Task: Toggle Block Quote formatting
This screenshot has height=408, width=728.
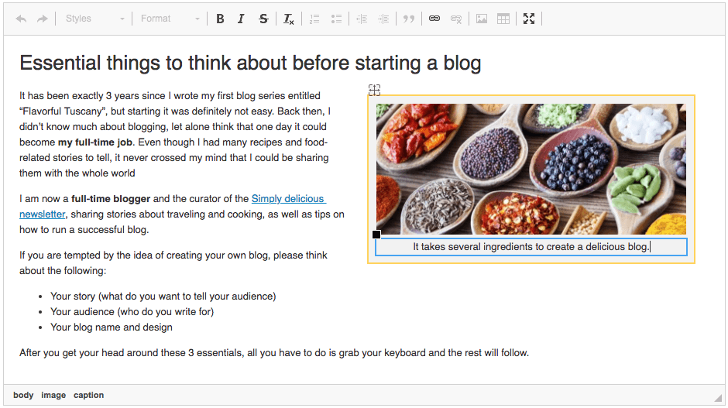Action: point(409,19)
